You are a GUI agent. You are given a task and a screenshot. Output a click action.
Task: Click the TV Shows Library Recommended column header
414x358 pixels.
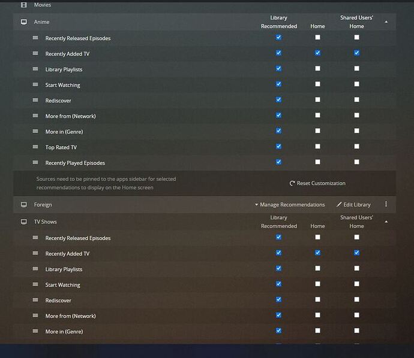(x=279, y=222)
